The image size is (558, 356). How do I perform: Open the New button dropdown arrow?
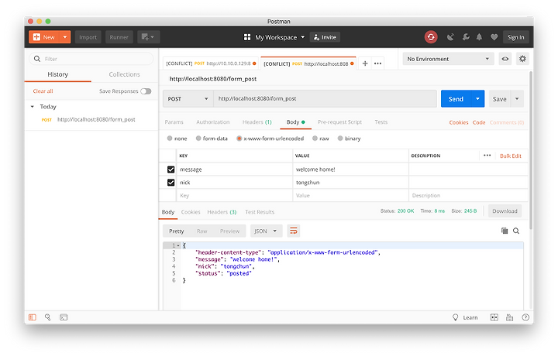65,37
